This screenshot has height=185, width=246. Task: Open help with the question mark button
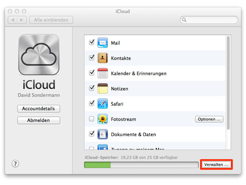(15, 164)
